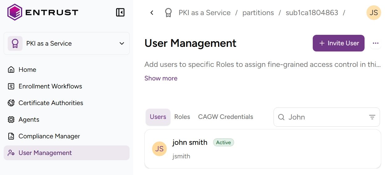Open Enrollment Workflows page
This screenshot has width=388, height=175.
coord(67,86)
